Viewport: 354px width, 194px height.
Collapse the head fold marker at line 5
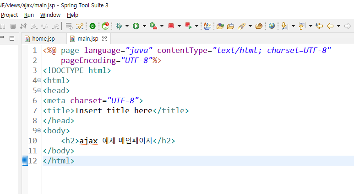pos(39,90)
